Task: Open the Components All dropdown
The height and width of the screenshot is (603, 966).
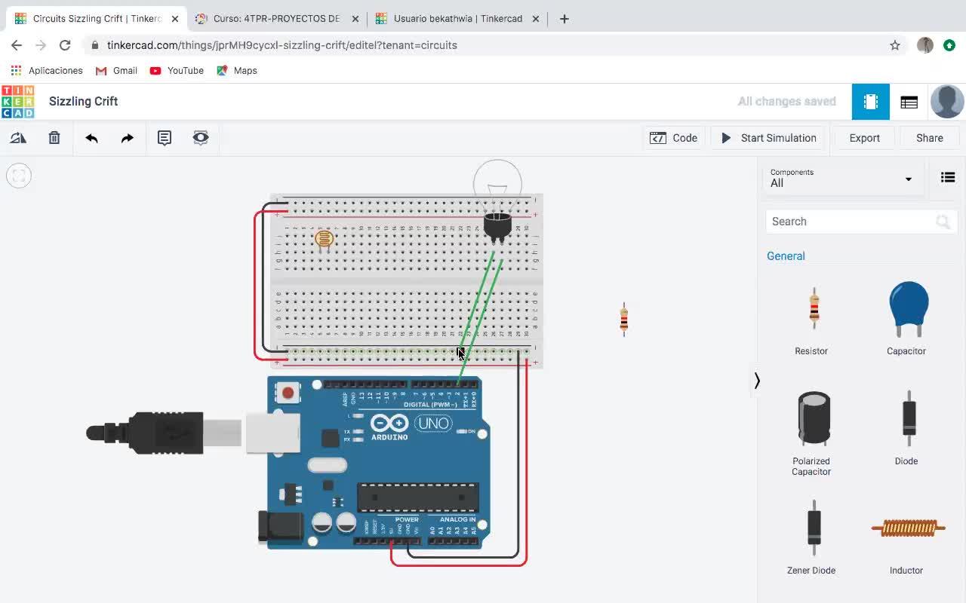Action: [x=841, y=178]
